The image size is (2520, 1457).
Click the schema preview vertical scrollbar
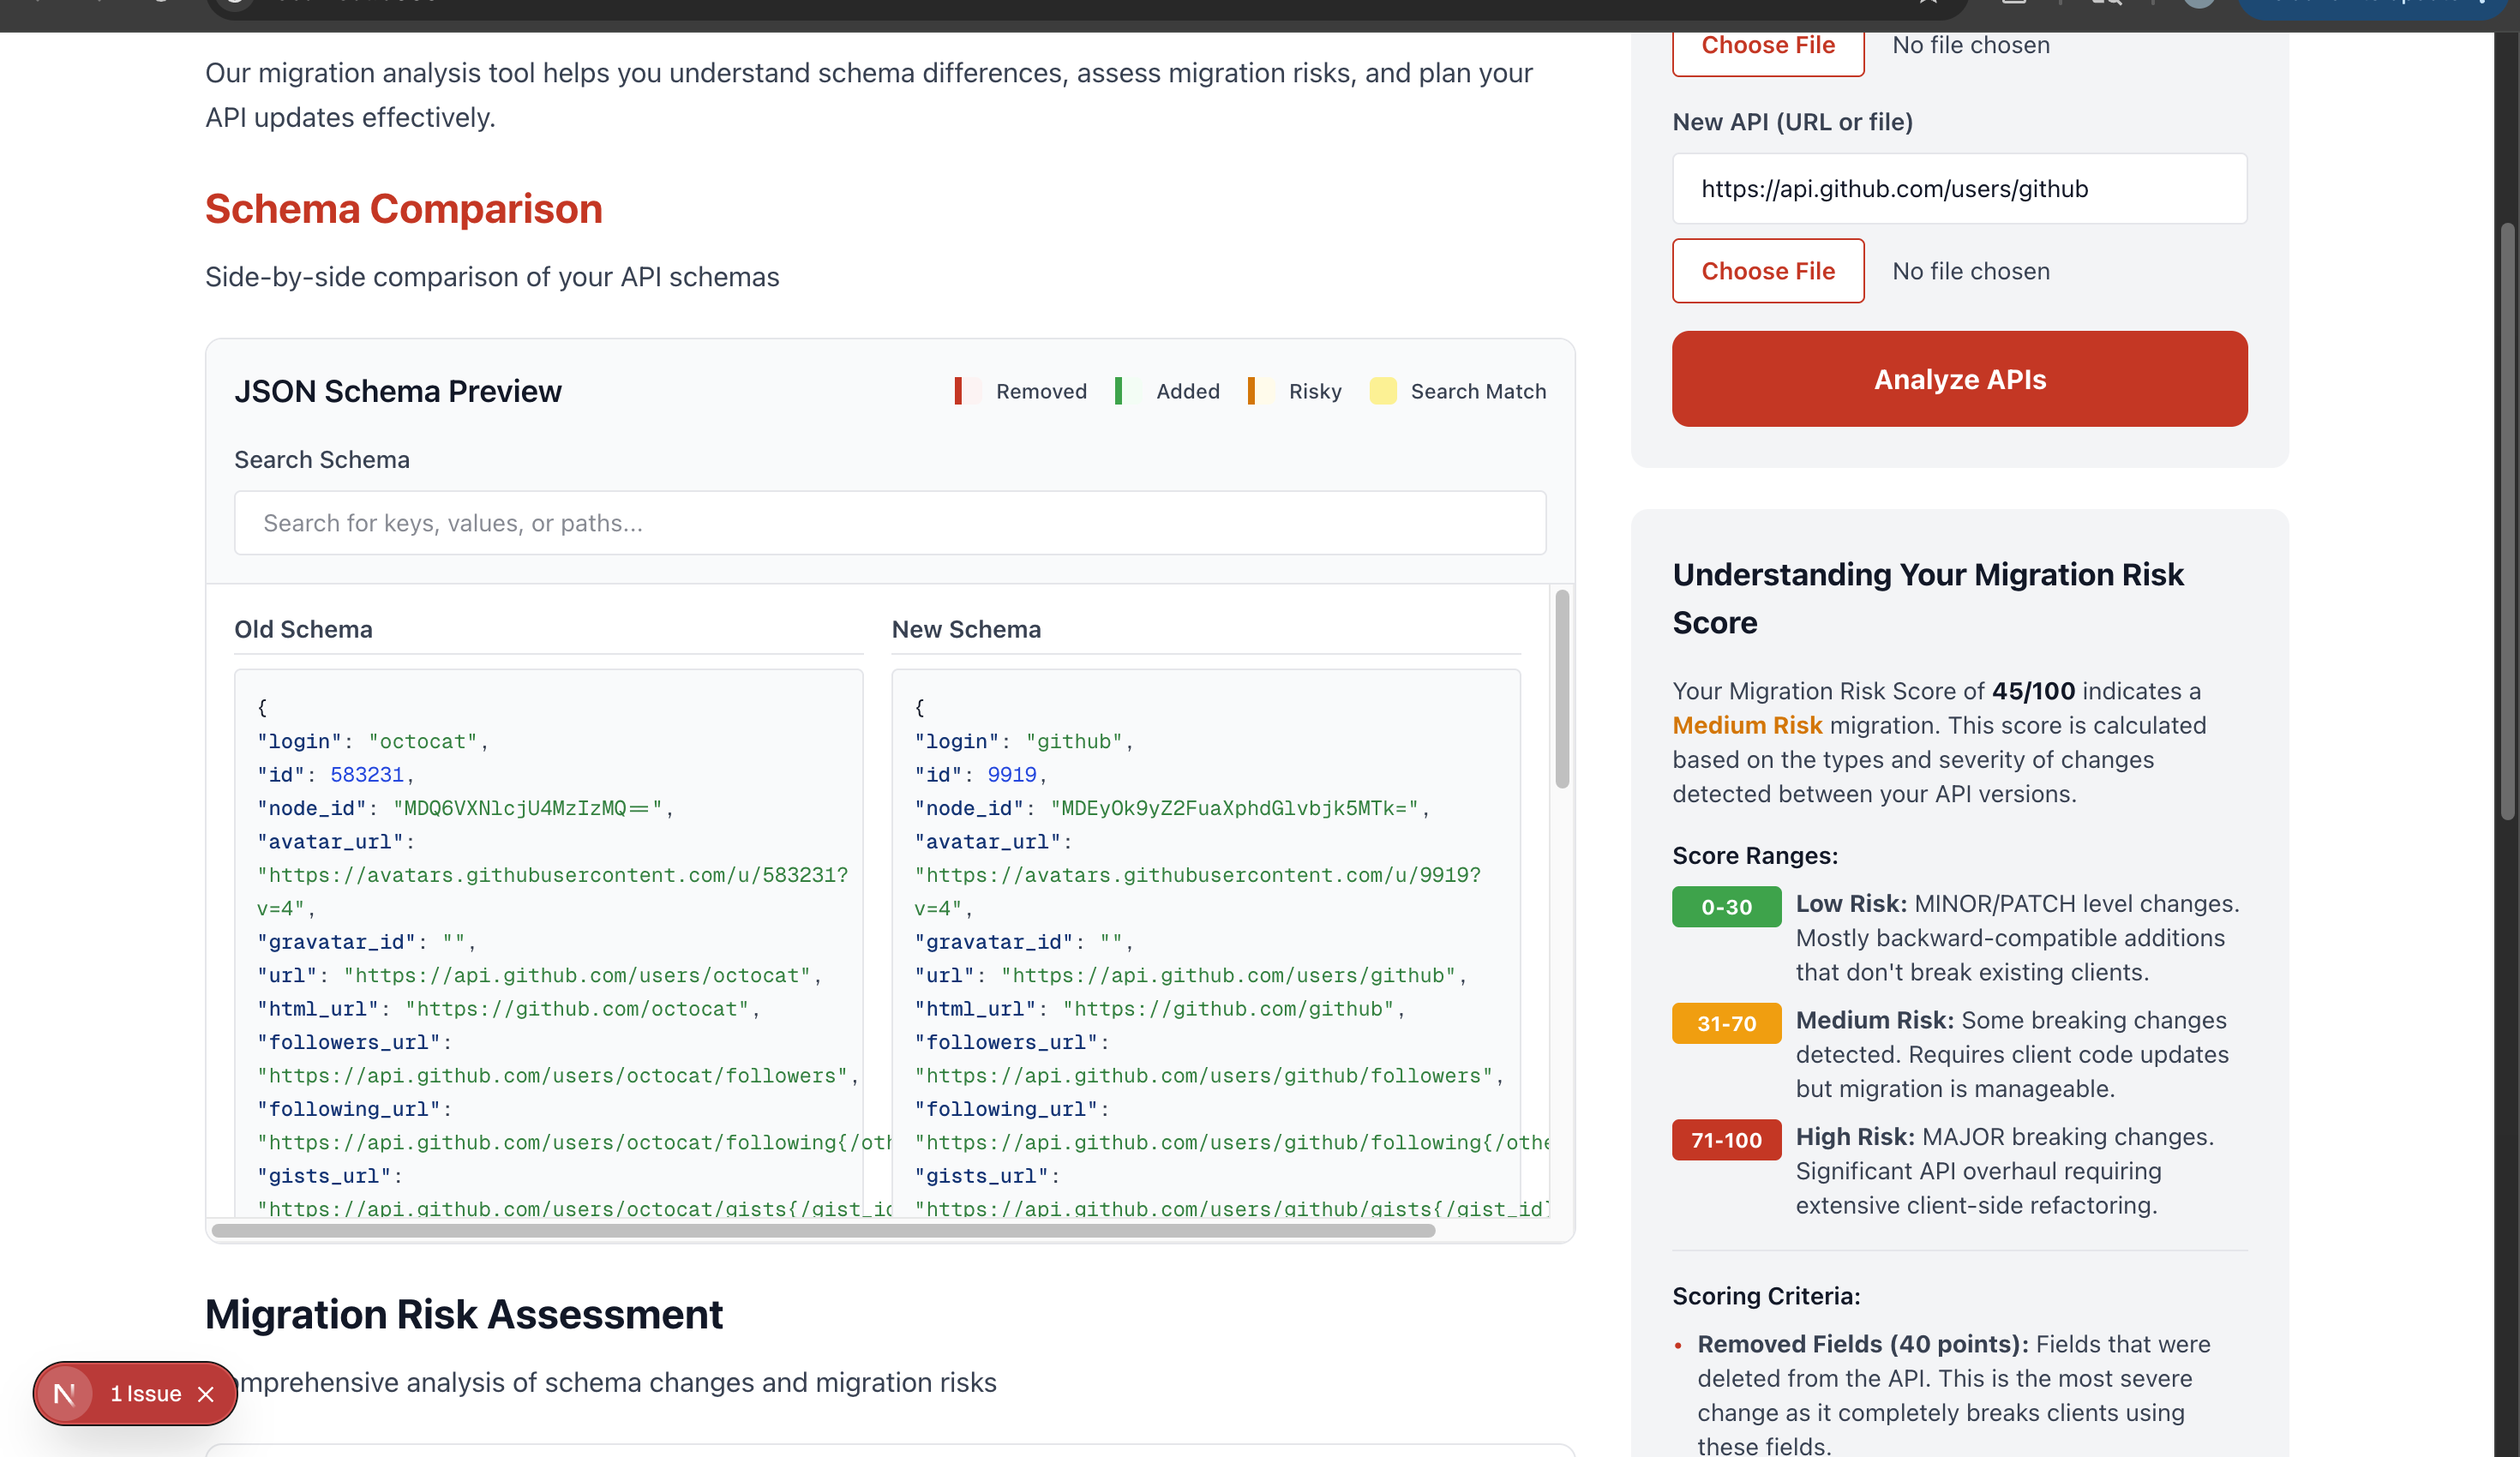1561,689
